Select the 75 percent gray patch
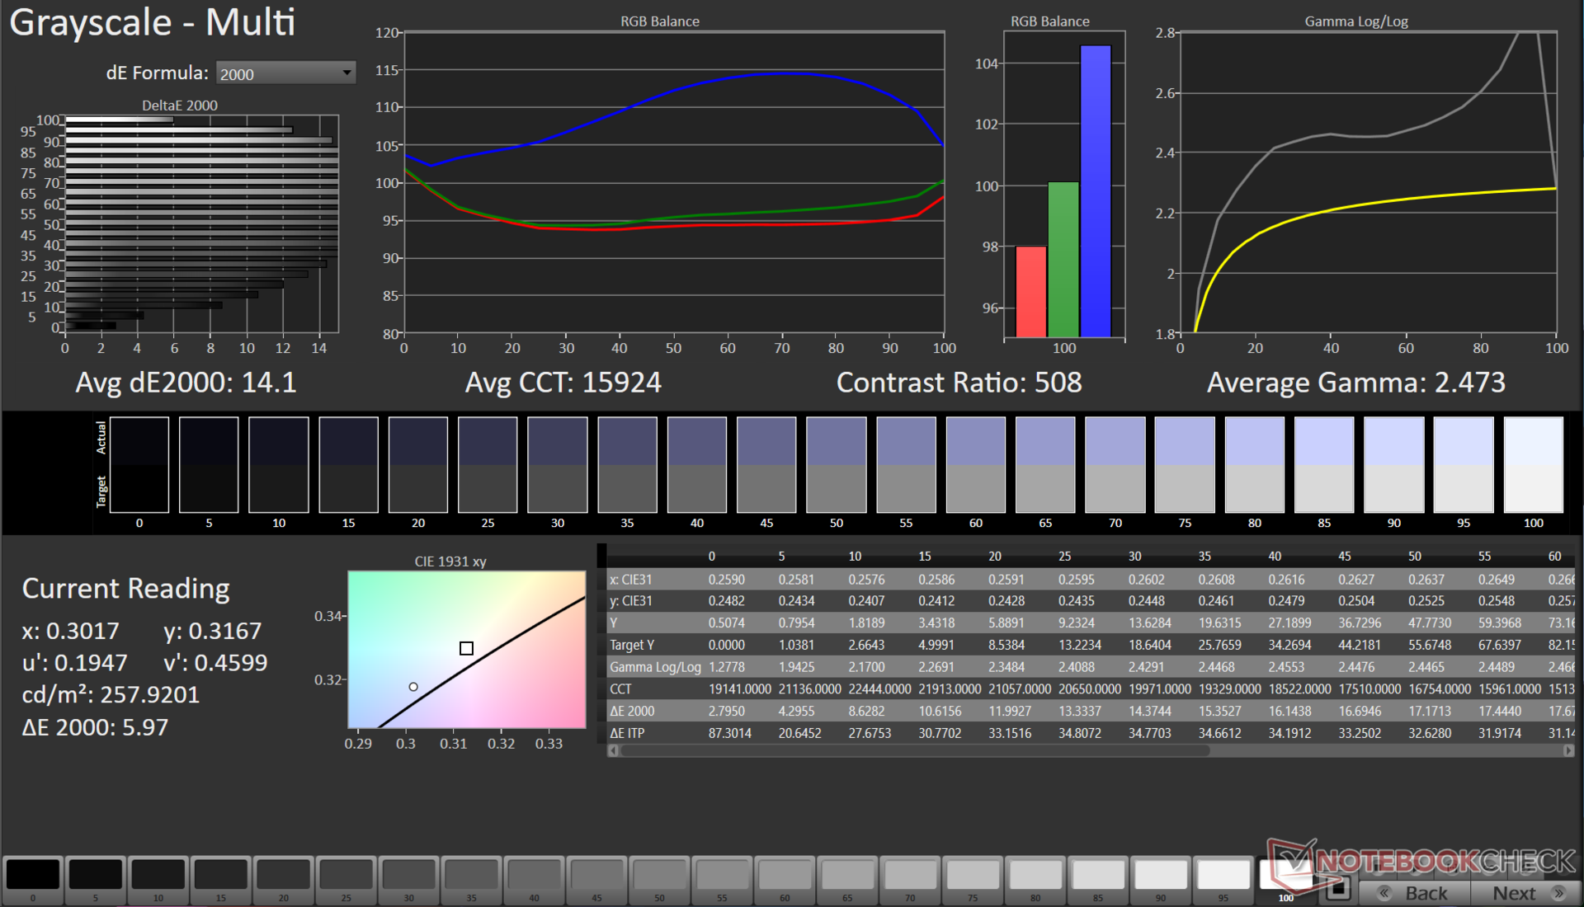Viewport: 1584px width, 907px height. click(973, 875)
